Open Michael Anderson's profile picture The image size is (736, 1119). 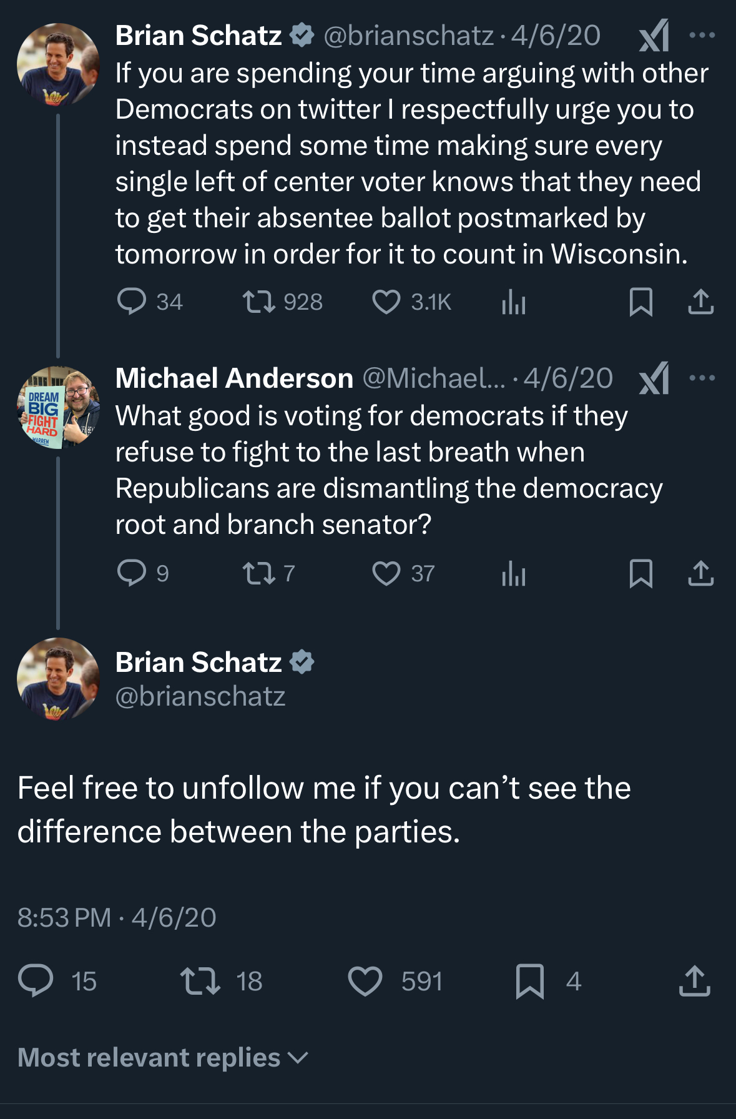58,408
